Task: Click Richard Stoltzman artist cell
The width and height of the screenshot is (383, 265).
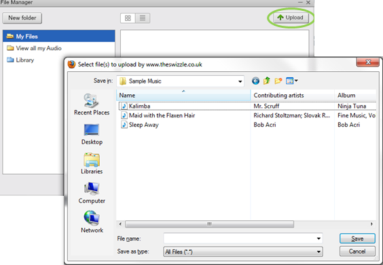Action: click(x=291, y=115)
